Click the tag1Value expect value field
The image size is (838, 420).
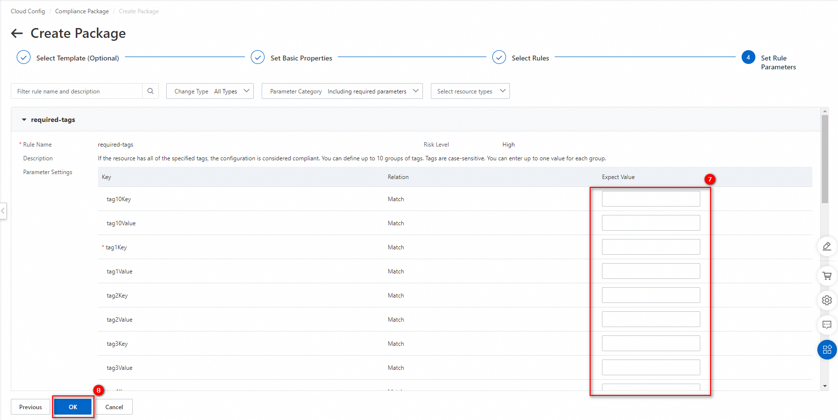click(x=651, y=271)
